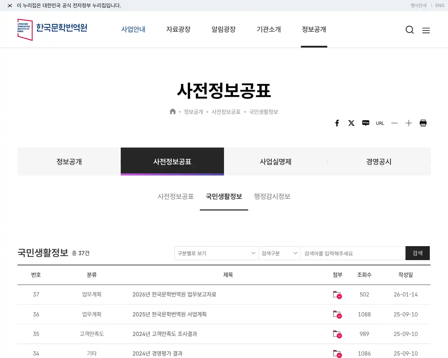The image size is (448, 358).
Task: Click 고객만족도 category cell
Action: 92,334
